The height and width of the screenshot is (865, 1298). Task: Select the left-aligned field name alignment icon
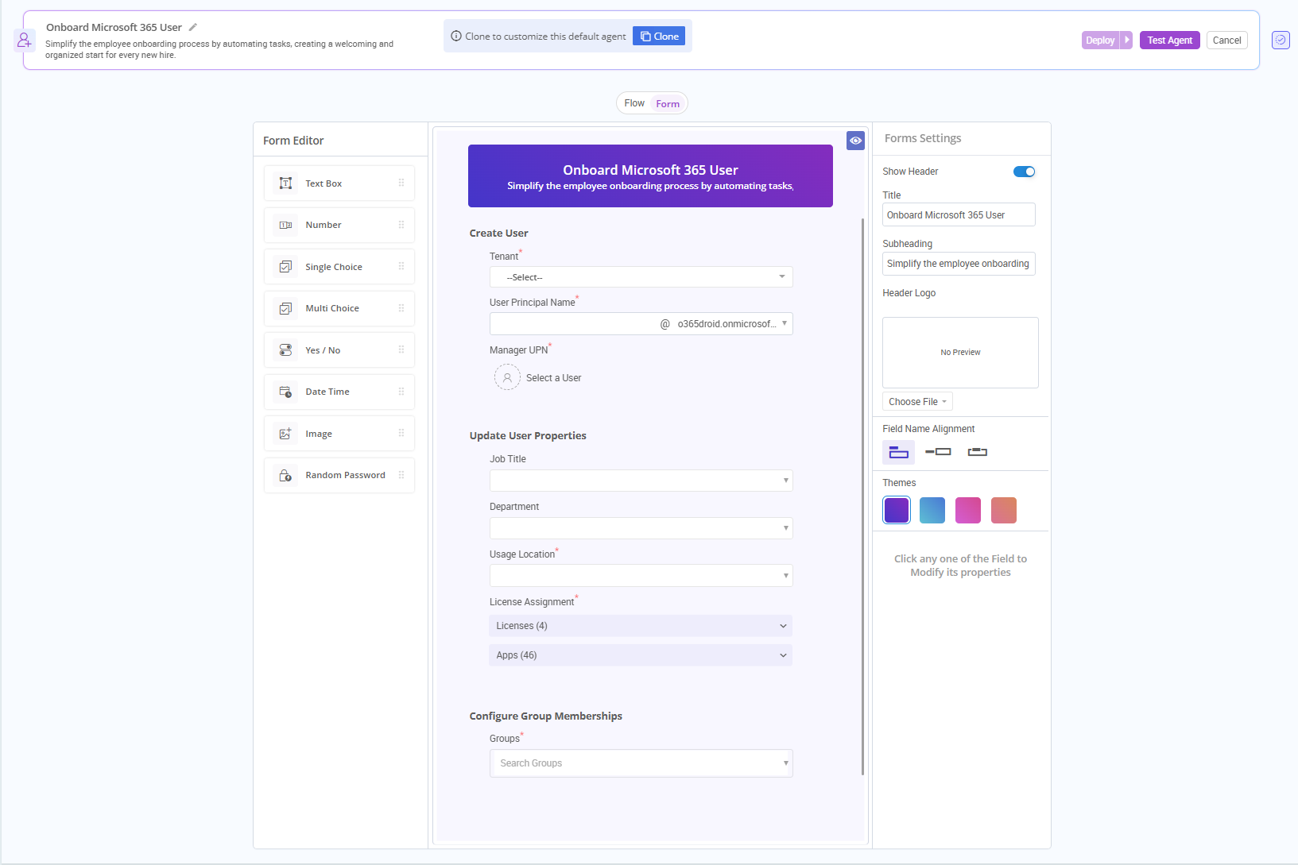[938, 452]
